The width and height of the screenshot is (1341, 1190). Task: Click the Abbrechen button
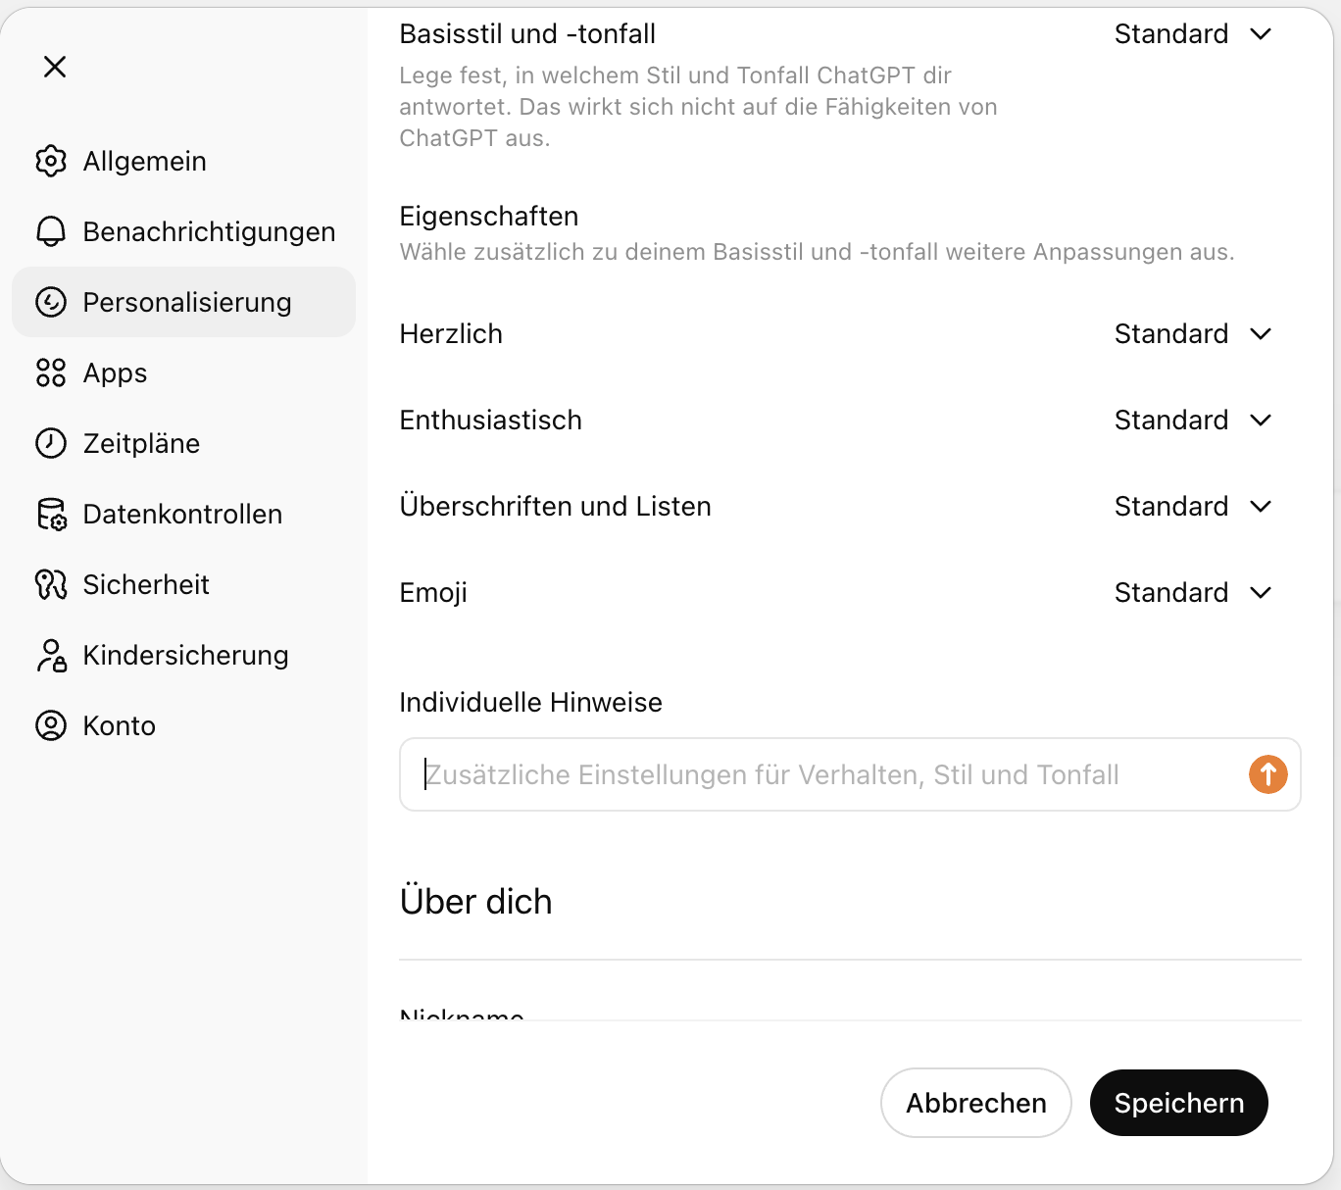975,1103
